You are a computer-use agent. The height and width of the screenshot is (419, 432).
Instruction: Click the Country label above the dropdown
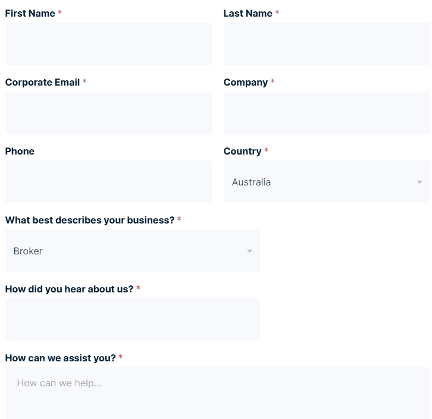[x=242, y=151]
